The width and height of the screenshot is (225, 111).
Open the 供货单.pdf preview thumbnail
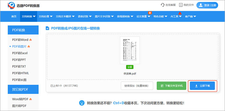point(130,50)
